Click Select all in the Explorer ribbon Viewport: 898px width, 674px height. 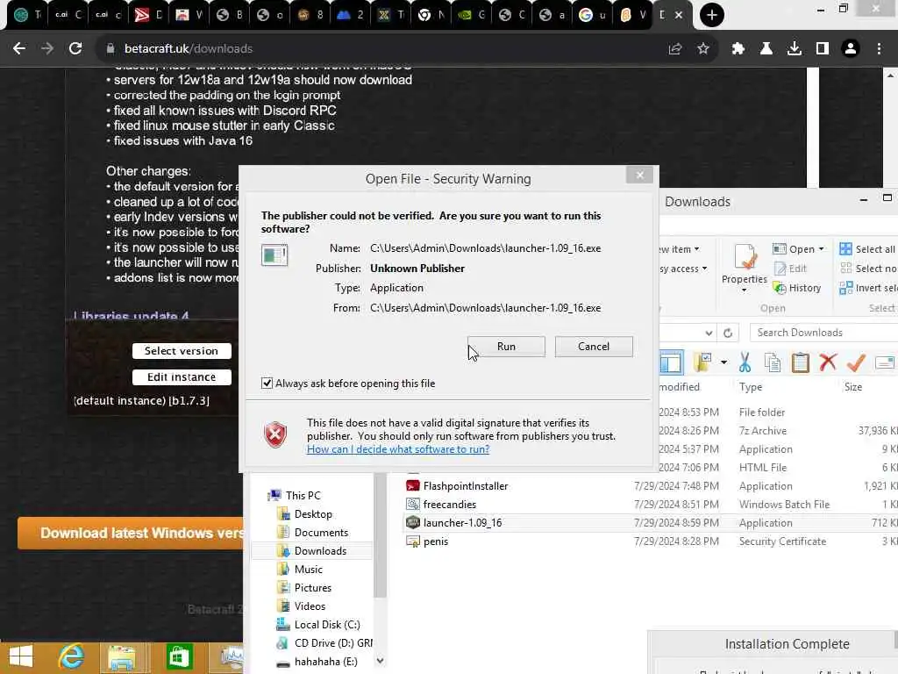pos(867,249)
